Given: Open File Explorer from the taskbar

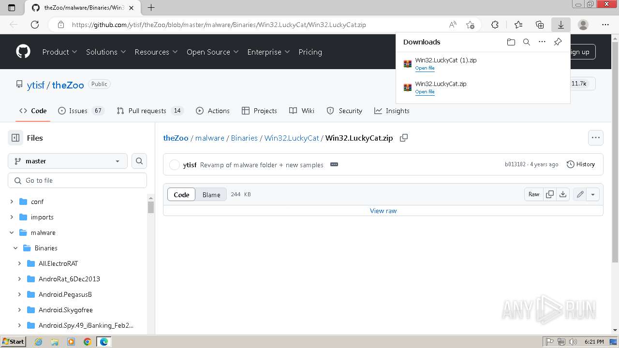Looking at the screenshot, I should [x=55, y=342].
